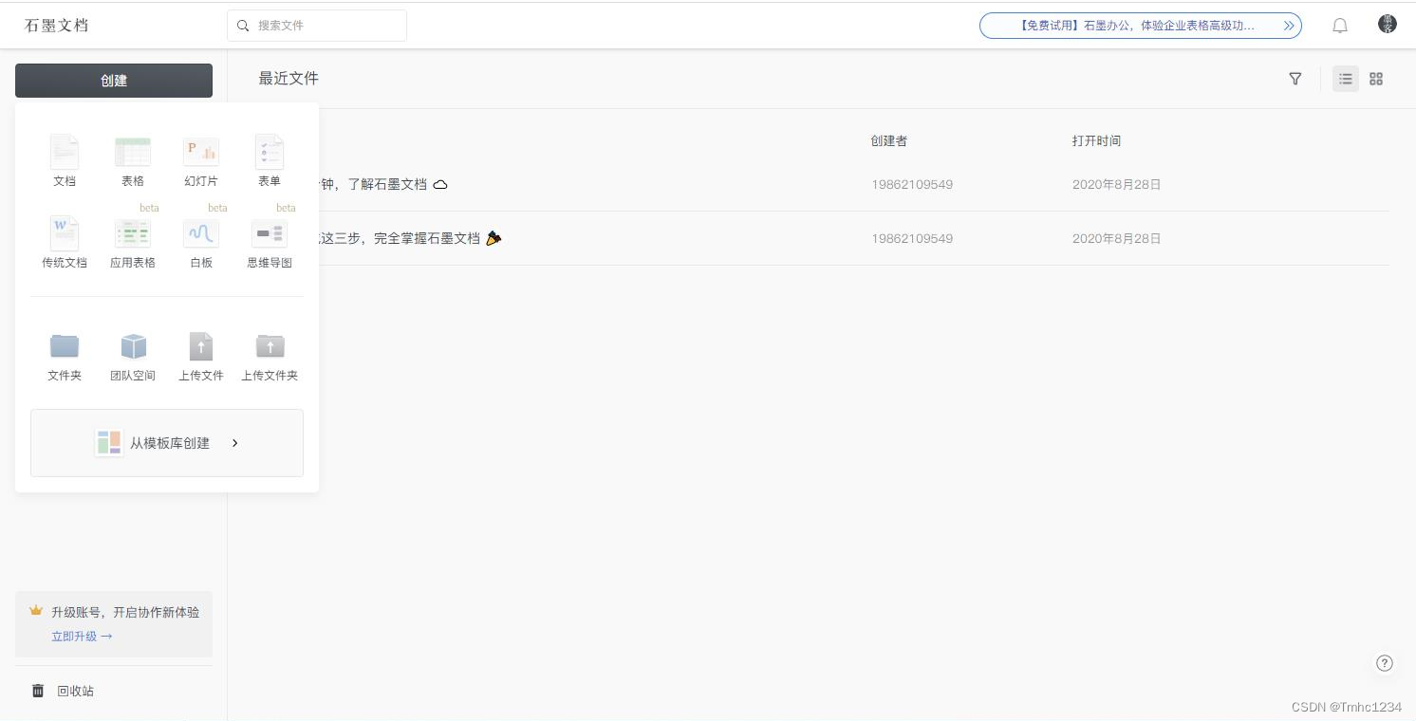Click the crown icon beside 升级账号
The height and width of the screenshot is (721, 1416).
tap(36, 611)
